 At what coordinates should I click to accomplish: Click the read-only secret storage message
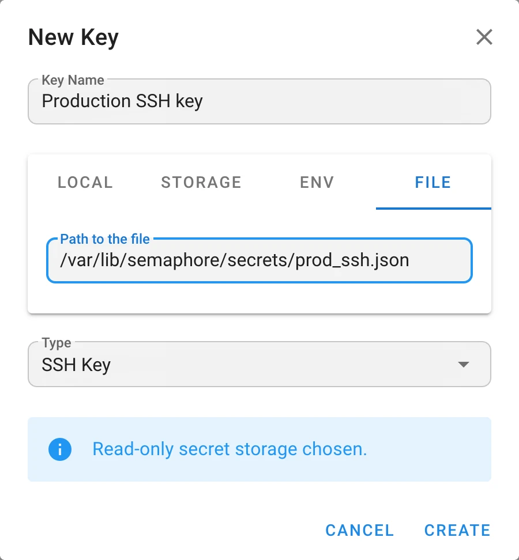coord(230,449)
